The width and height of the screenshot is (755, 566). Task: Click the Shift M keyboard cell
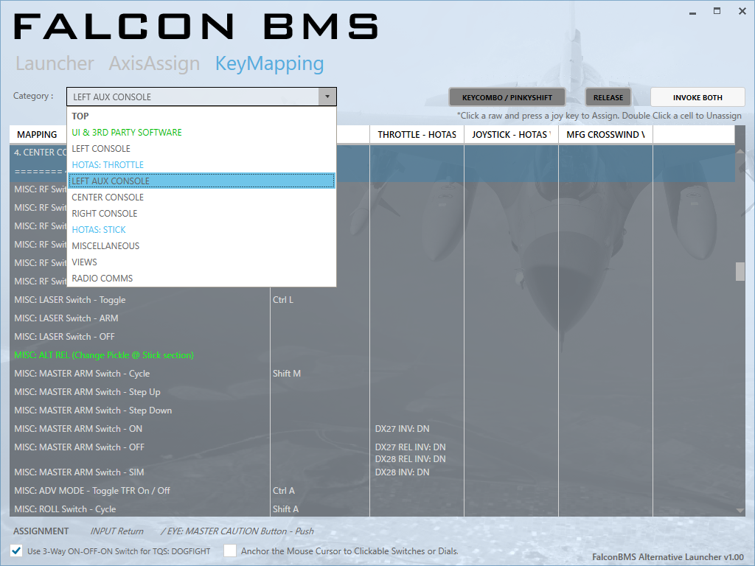320,374
